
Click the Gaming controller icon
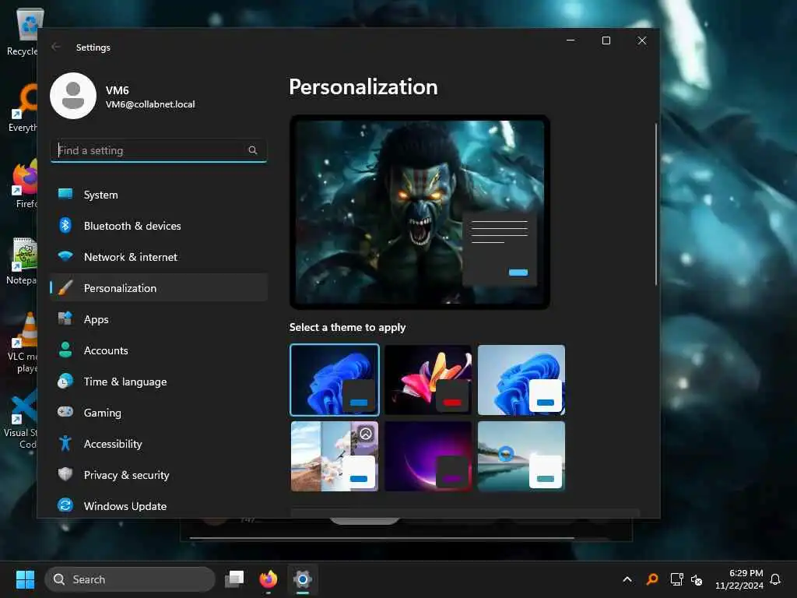pyautogui.click(x=65, y=412)
